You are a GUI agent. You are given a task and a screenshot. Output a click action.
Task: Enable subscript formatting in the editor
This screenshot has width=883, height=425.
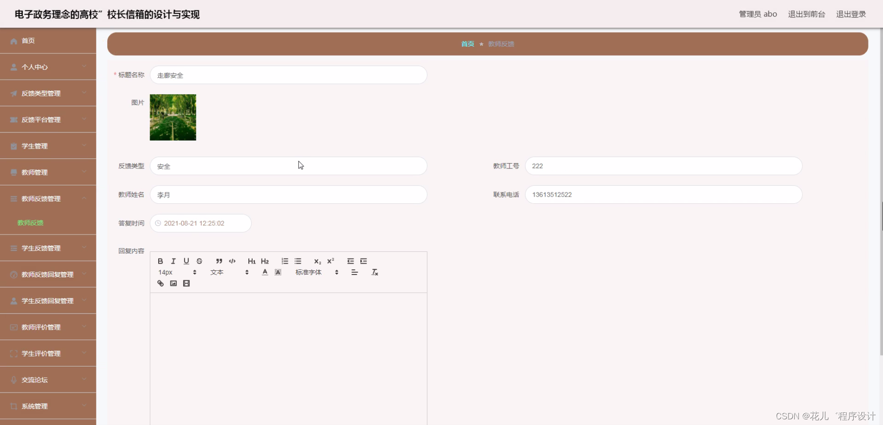(x=317, y=262)
